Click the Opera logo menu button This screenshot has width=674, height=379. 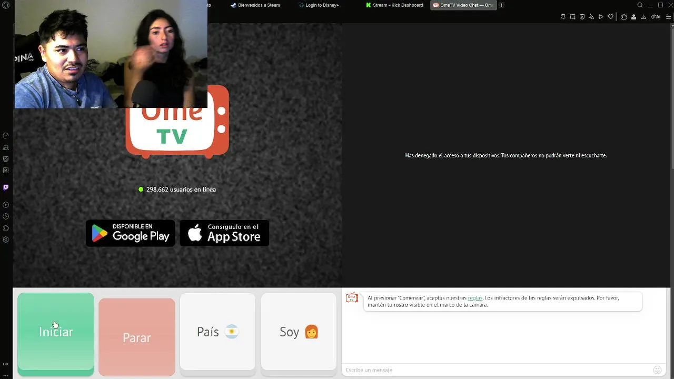pyautogui.click(x=6, y=5)
